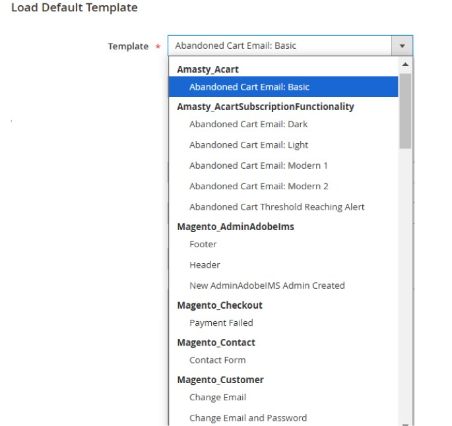Image resolution: width=452 pixels, height=426 pixels.
Task: Click the Template field label
Action: pos(128,46)
